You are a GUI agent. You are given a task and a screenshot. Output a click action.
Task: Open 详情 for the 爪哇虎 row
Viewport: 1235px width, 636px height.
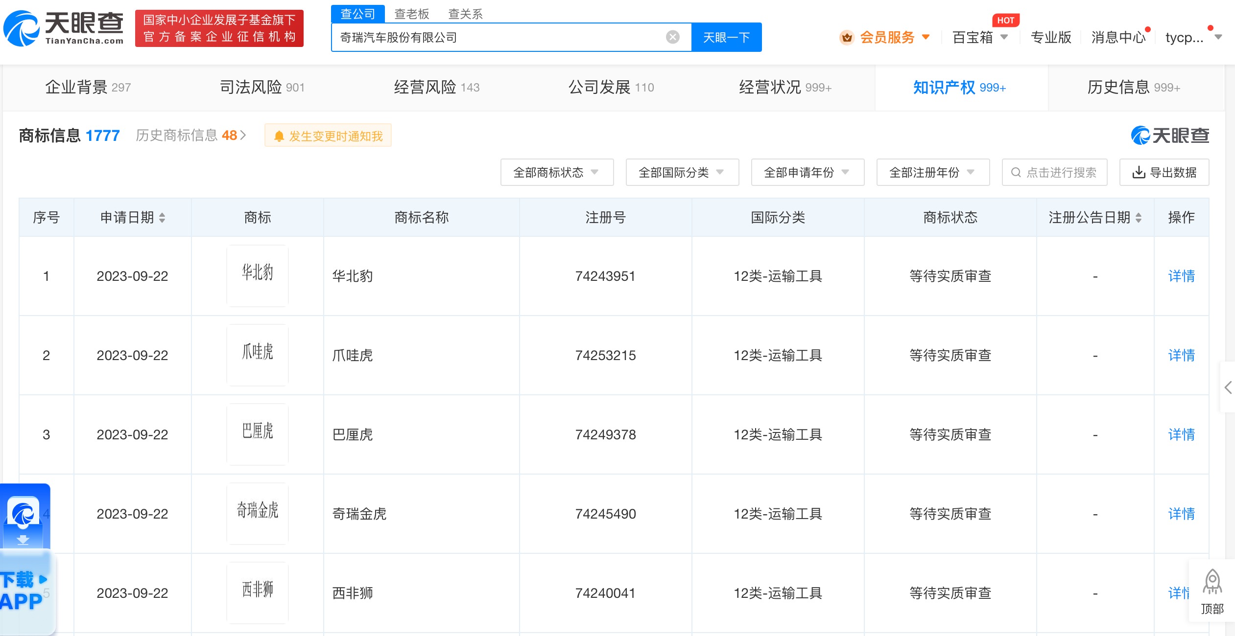coord(1181,355)
